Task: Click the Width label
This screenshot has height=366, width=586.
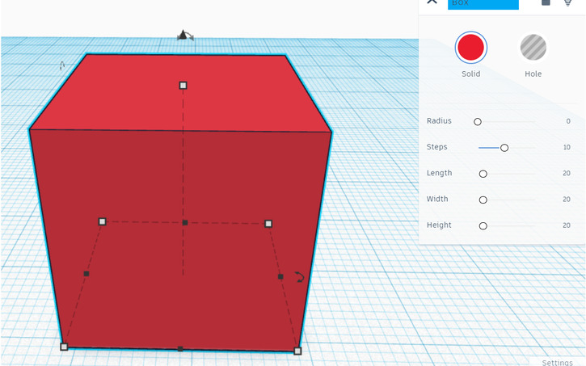Action: pos(437,199)
